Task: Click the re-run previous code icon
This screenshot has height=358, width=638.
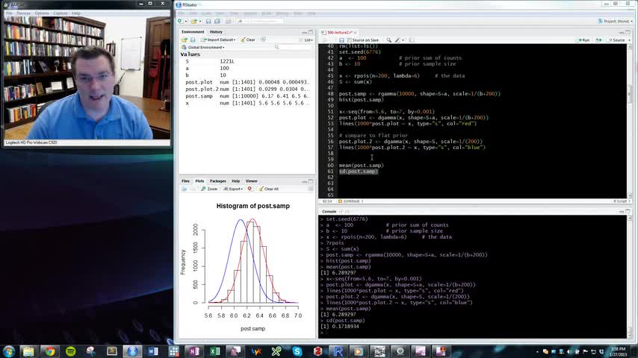Action: (598, 40)
